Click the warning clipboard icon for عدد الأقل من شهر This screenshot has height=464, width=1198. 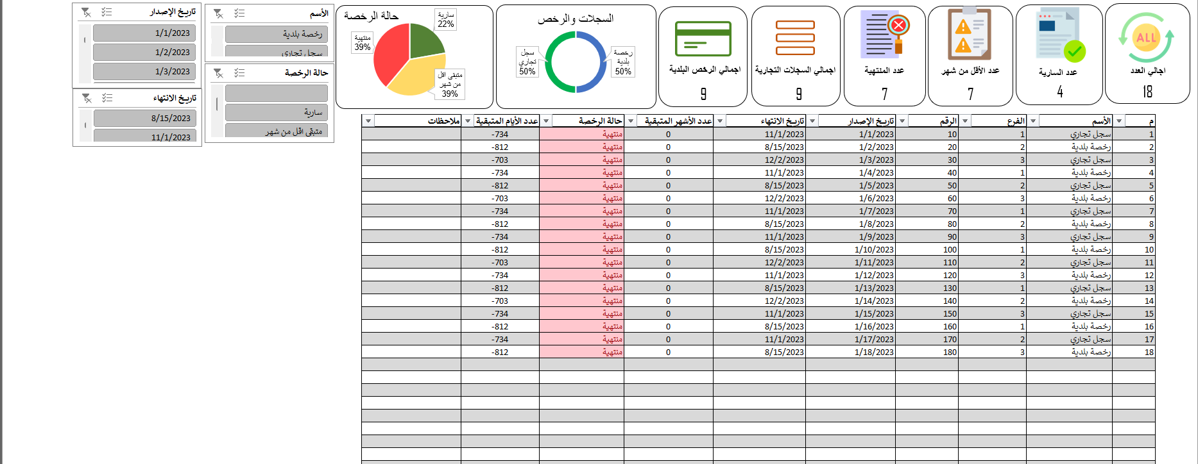pos(970,35)
